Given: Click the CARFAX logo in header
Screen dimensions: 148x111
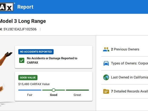Looking at the screenshot, I should pos(7,7).
